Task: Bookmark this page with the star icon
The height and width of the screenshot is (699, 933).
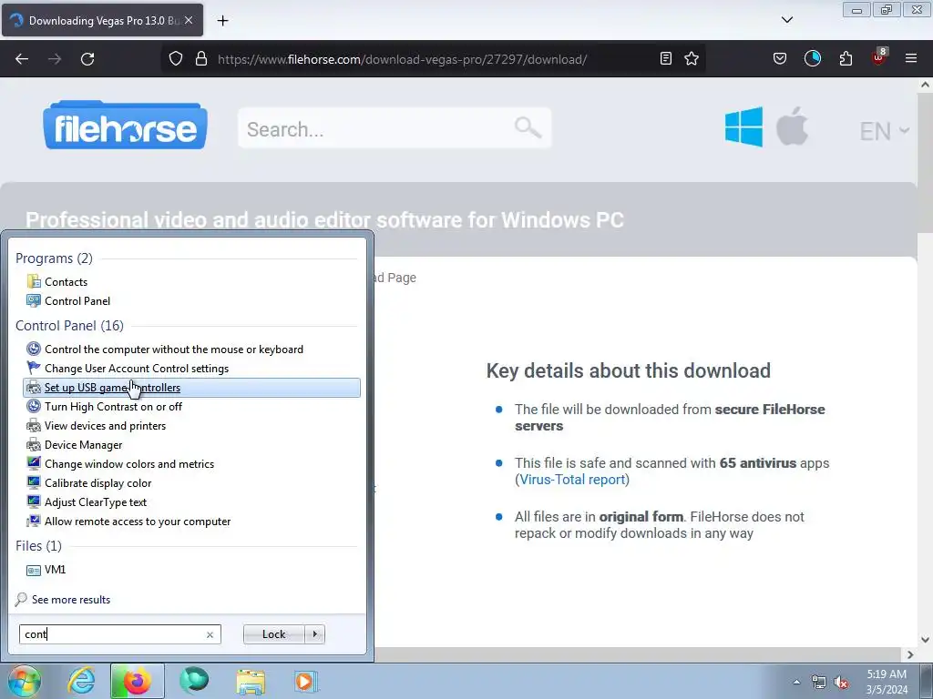Action: click(692, 58)
